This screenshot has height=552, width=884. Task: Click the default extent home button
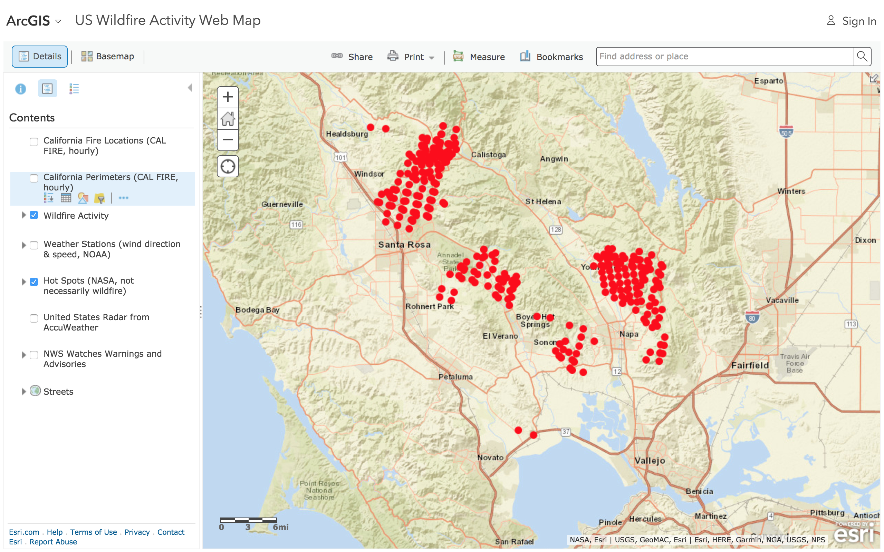point(228,119)
